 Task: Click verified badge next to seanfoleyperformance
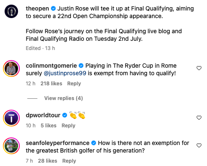coord(94,143)
